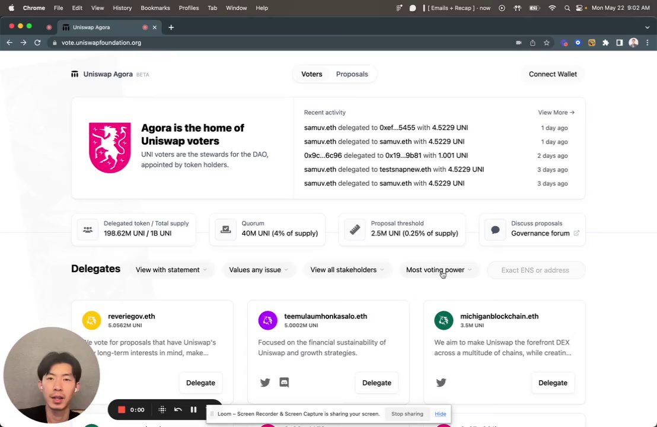Open the michiganblockchain.eth delegate name
The image size is (657, 427).
click(x=499, y=316)
